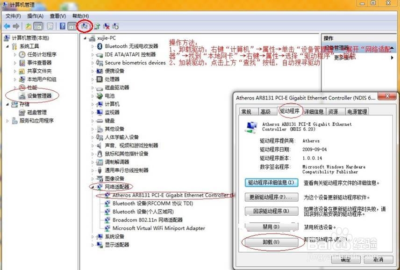Open the toolbar Help question mark icon

(x=62, y=26)
